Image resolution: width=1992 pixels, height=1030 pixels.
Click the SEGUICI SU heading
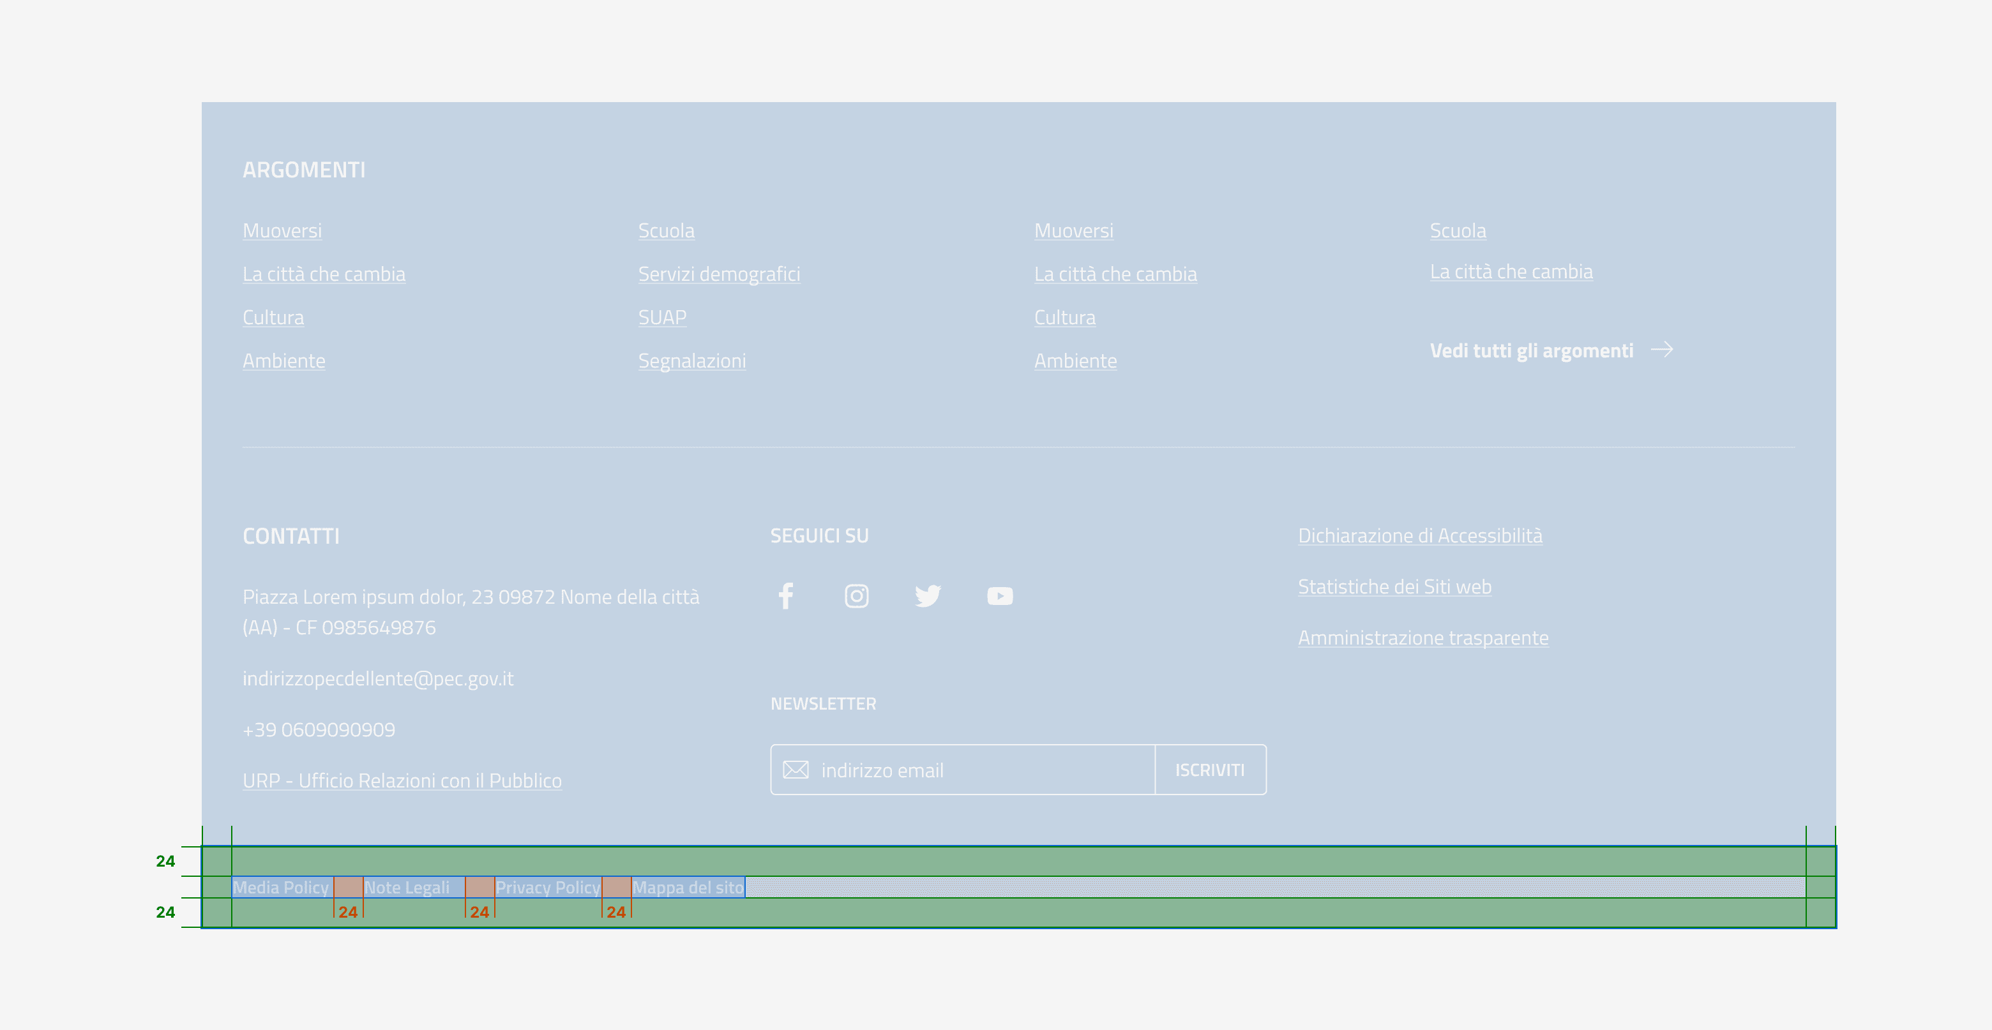point(819,535)
